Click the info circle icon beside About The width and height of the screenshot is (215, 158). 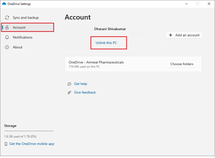pyautogui.click(x=7, y=47)
